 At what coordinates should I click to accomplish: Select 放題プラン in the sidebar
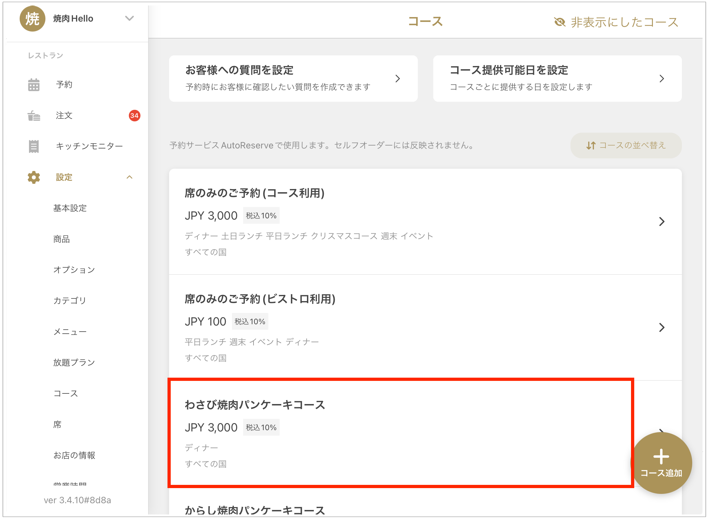74,363
